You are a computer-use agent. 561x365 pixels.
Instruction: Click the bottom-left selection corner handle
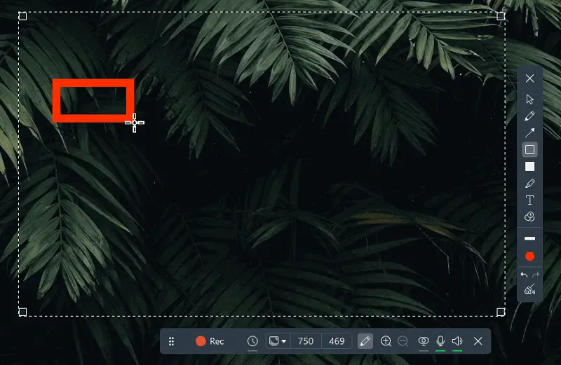coord(22,312)
